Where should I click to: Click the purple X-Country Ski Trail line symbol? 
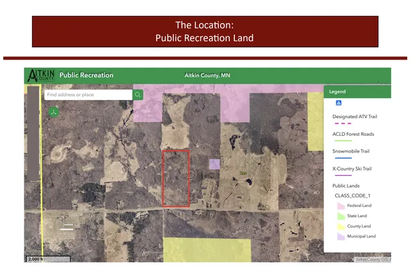pos(342,175)
